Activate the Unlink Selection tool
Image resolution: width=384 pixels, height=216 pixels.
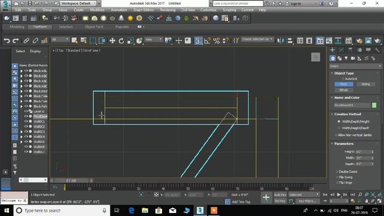click(35, 41)
